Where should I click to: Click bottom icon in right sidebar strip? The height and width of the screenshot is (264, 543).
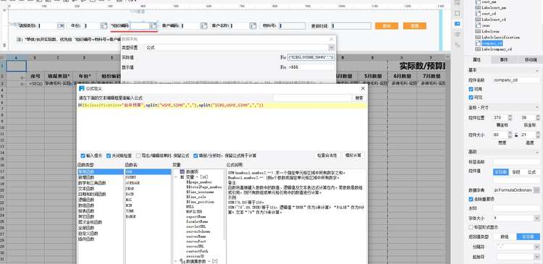[x=457, y=45]
